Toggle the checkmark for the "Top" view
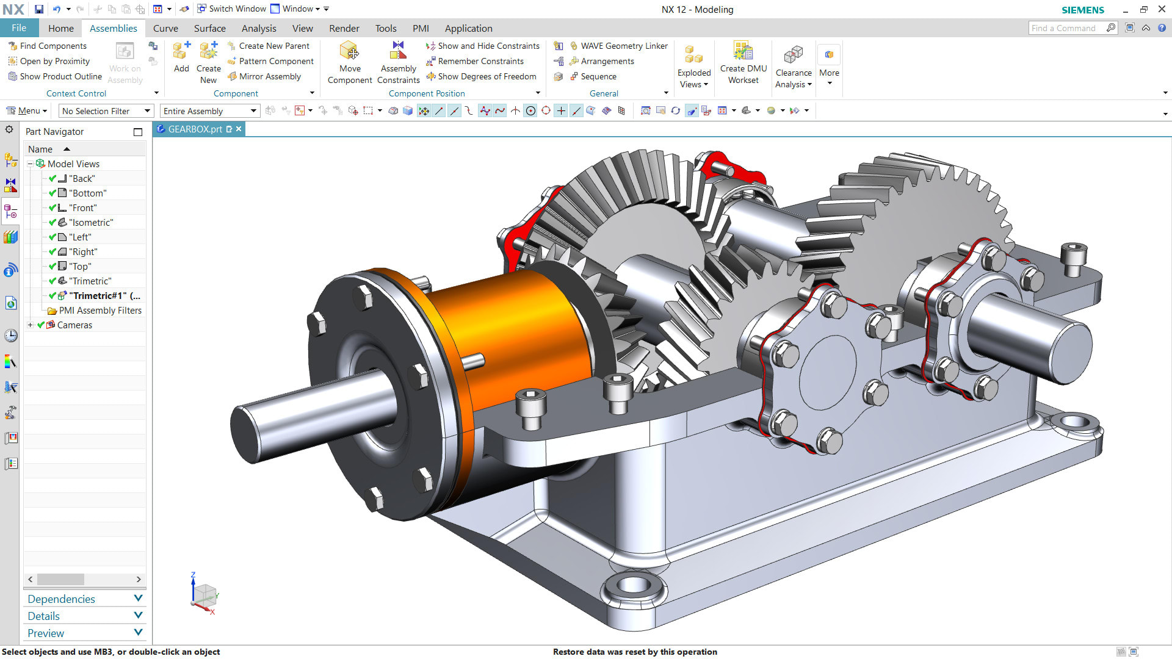Screen dimensions: 1172x659 (x=52, y=267)
